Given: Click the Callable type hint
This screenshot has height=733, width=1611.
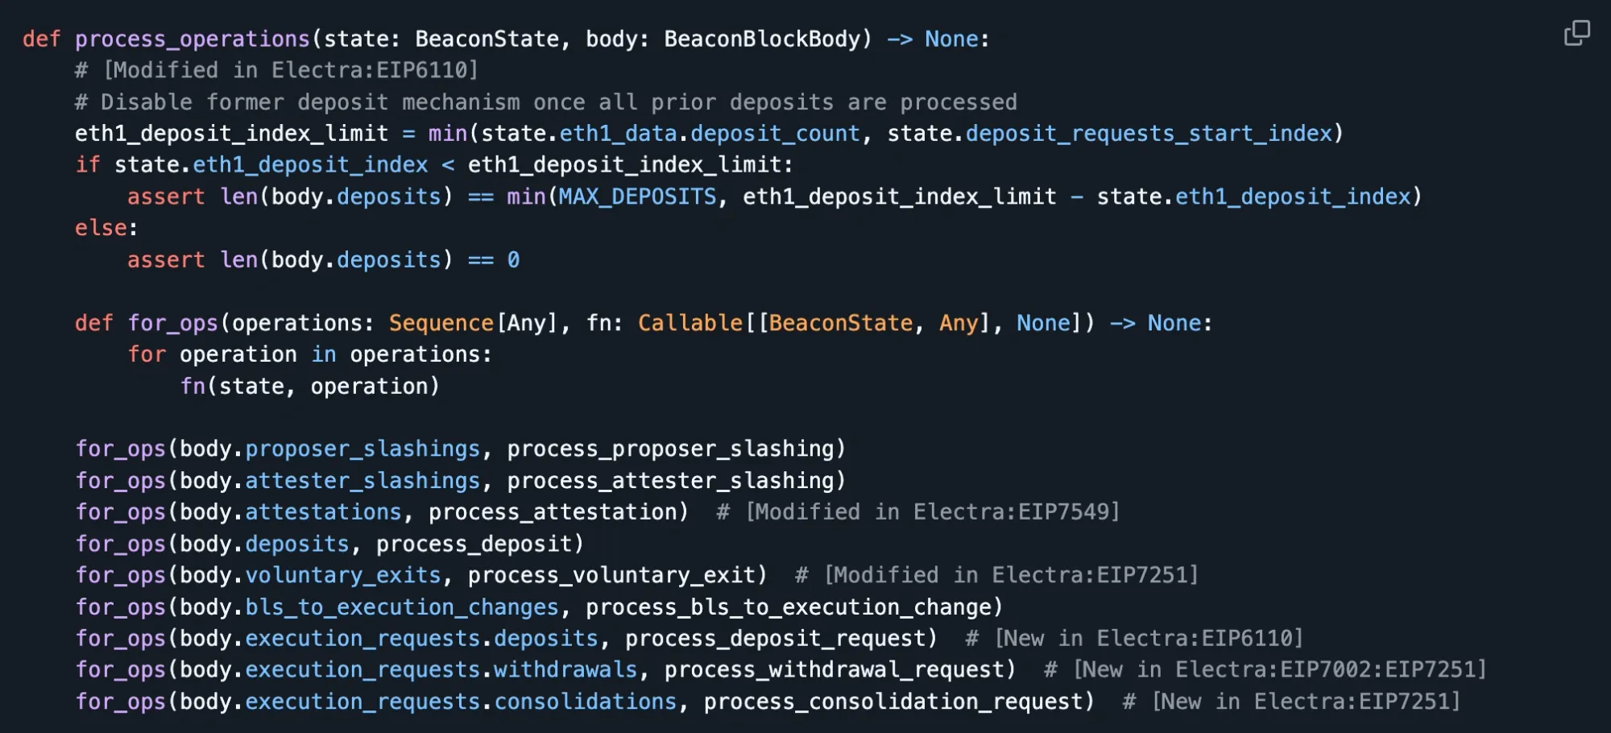Looking at the screenshot, I should pos(690,323).
